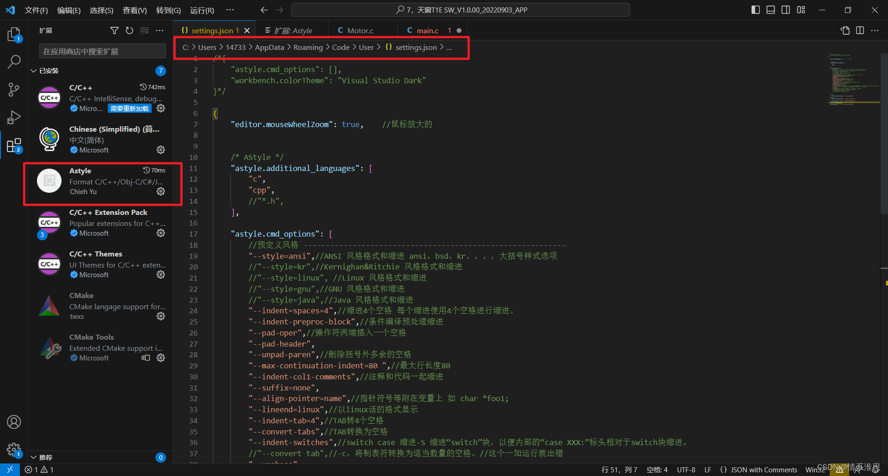Click breadcrumb Code folder
The width and height of the screenshot is (888, 476).
click(x=341, y=47)
